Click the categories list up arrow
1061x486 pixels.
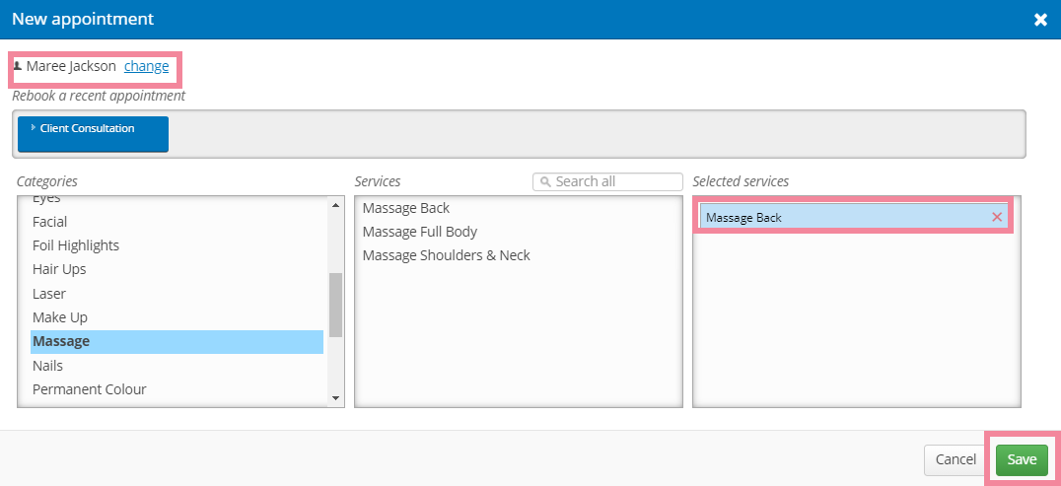(335, 204)
